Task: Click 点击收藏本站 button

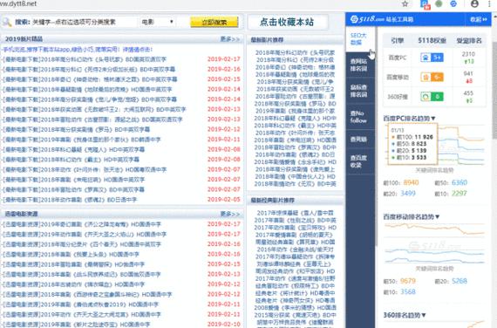Action: [x=287, y=22]
